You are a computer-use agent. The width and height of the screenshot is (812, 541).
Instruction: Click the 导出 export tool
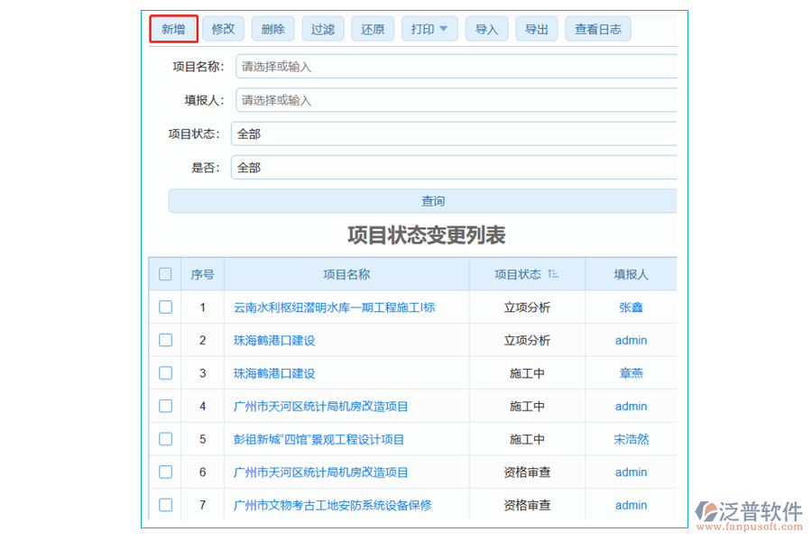(536, 28)
